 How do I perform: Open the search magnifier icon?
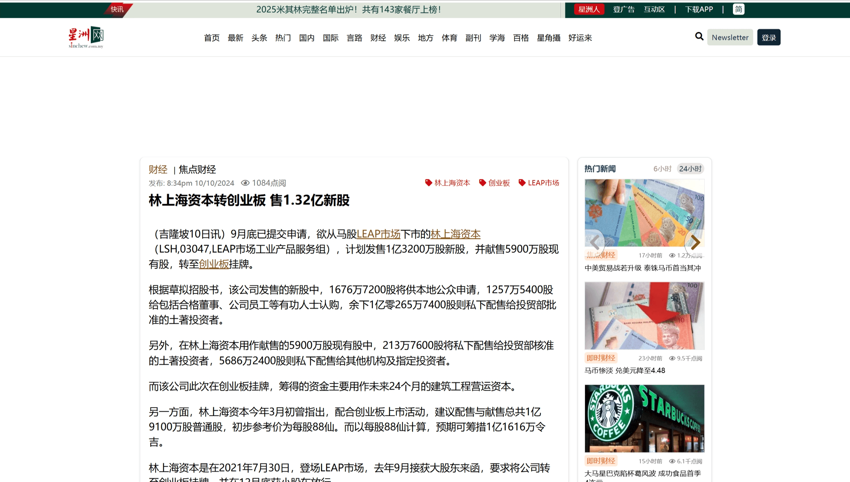[x=699, y=36]
